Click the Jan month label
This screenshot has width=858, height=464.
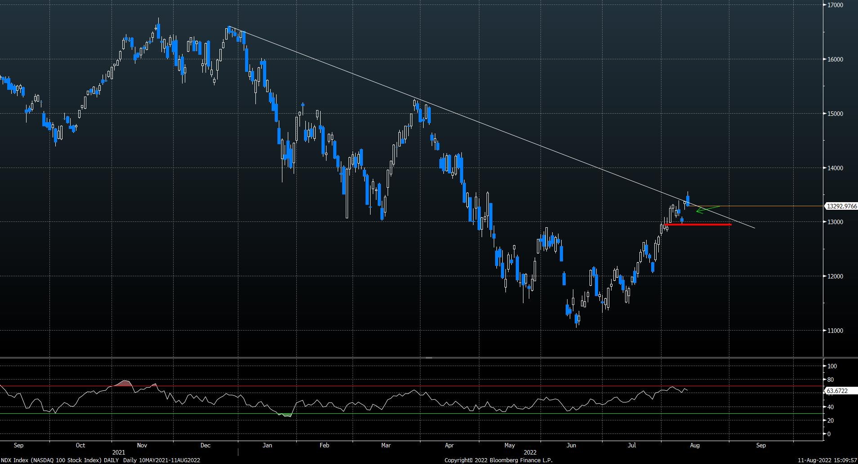(x=268, y=446)
